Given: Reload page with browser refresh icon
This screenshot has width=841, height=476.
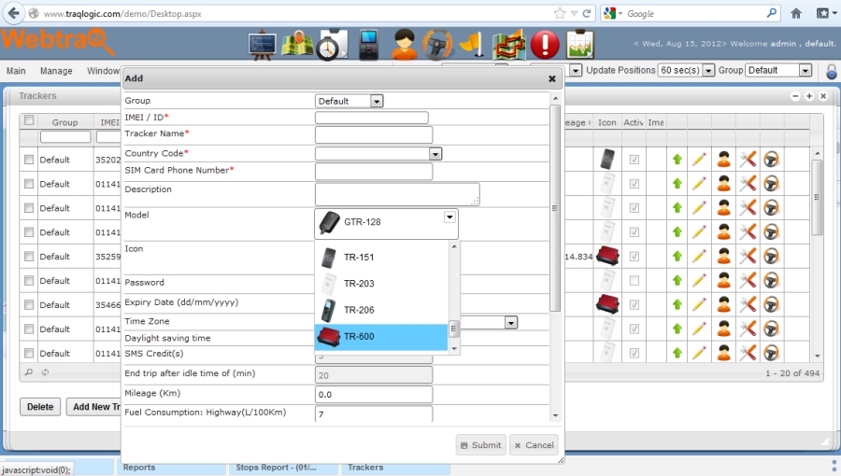Looking at the screenshot, I should (586, 13).
